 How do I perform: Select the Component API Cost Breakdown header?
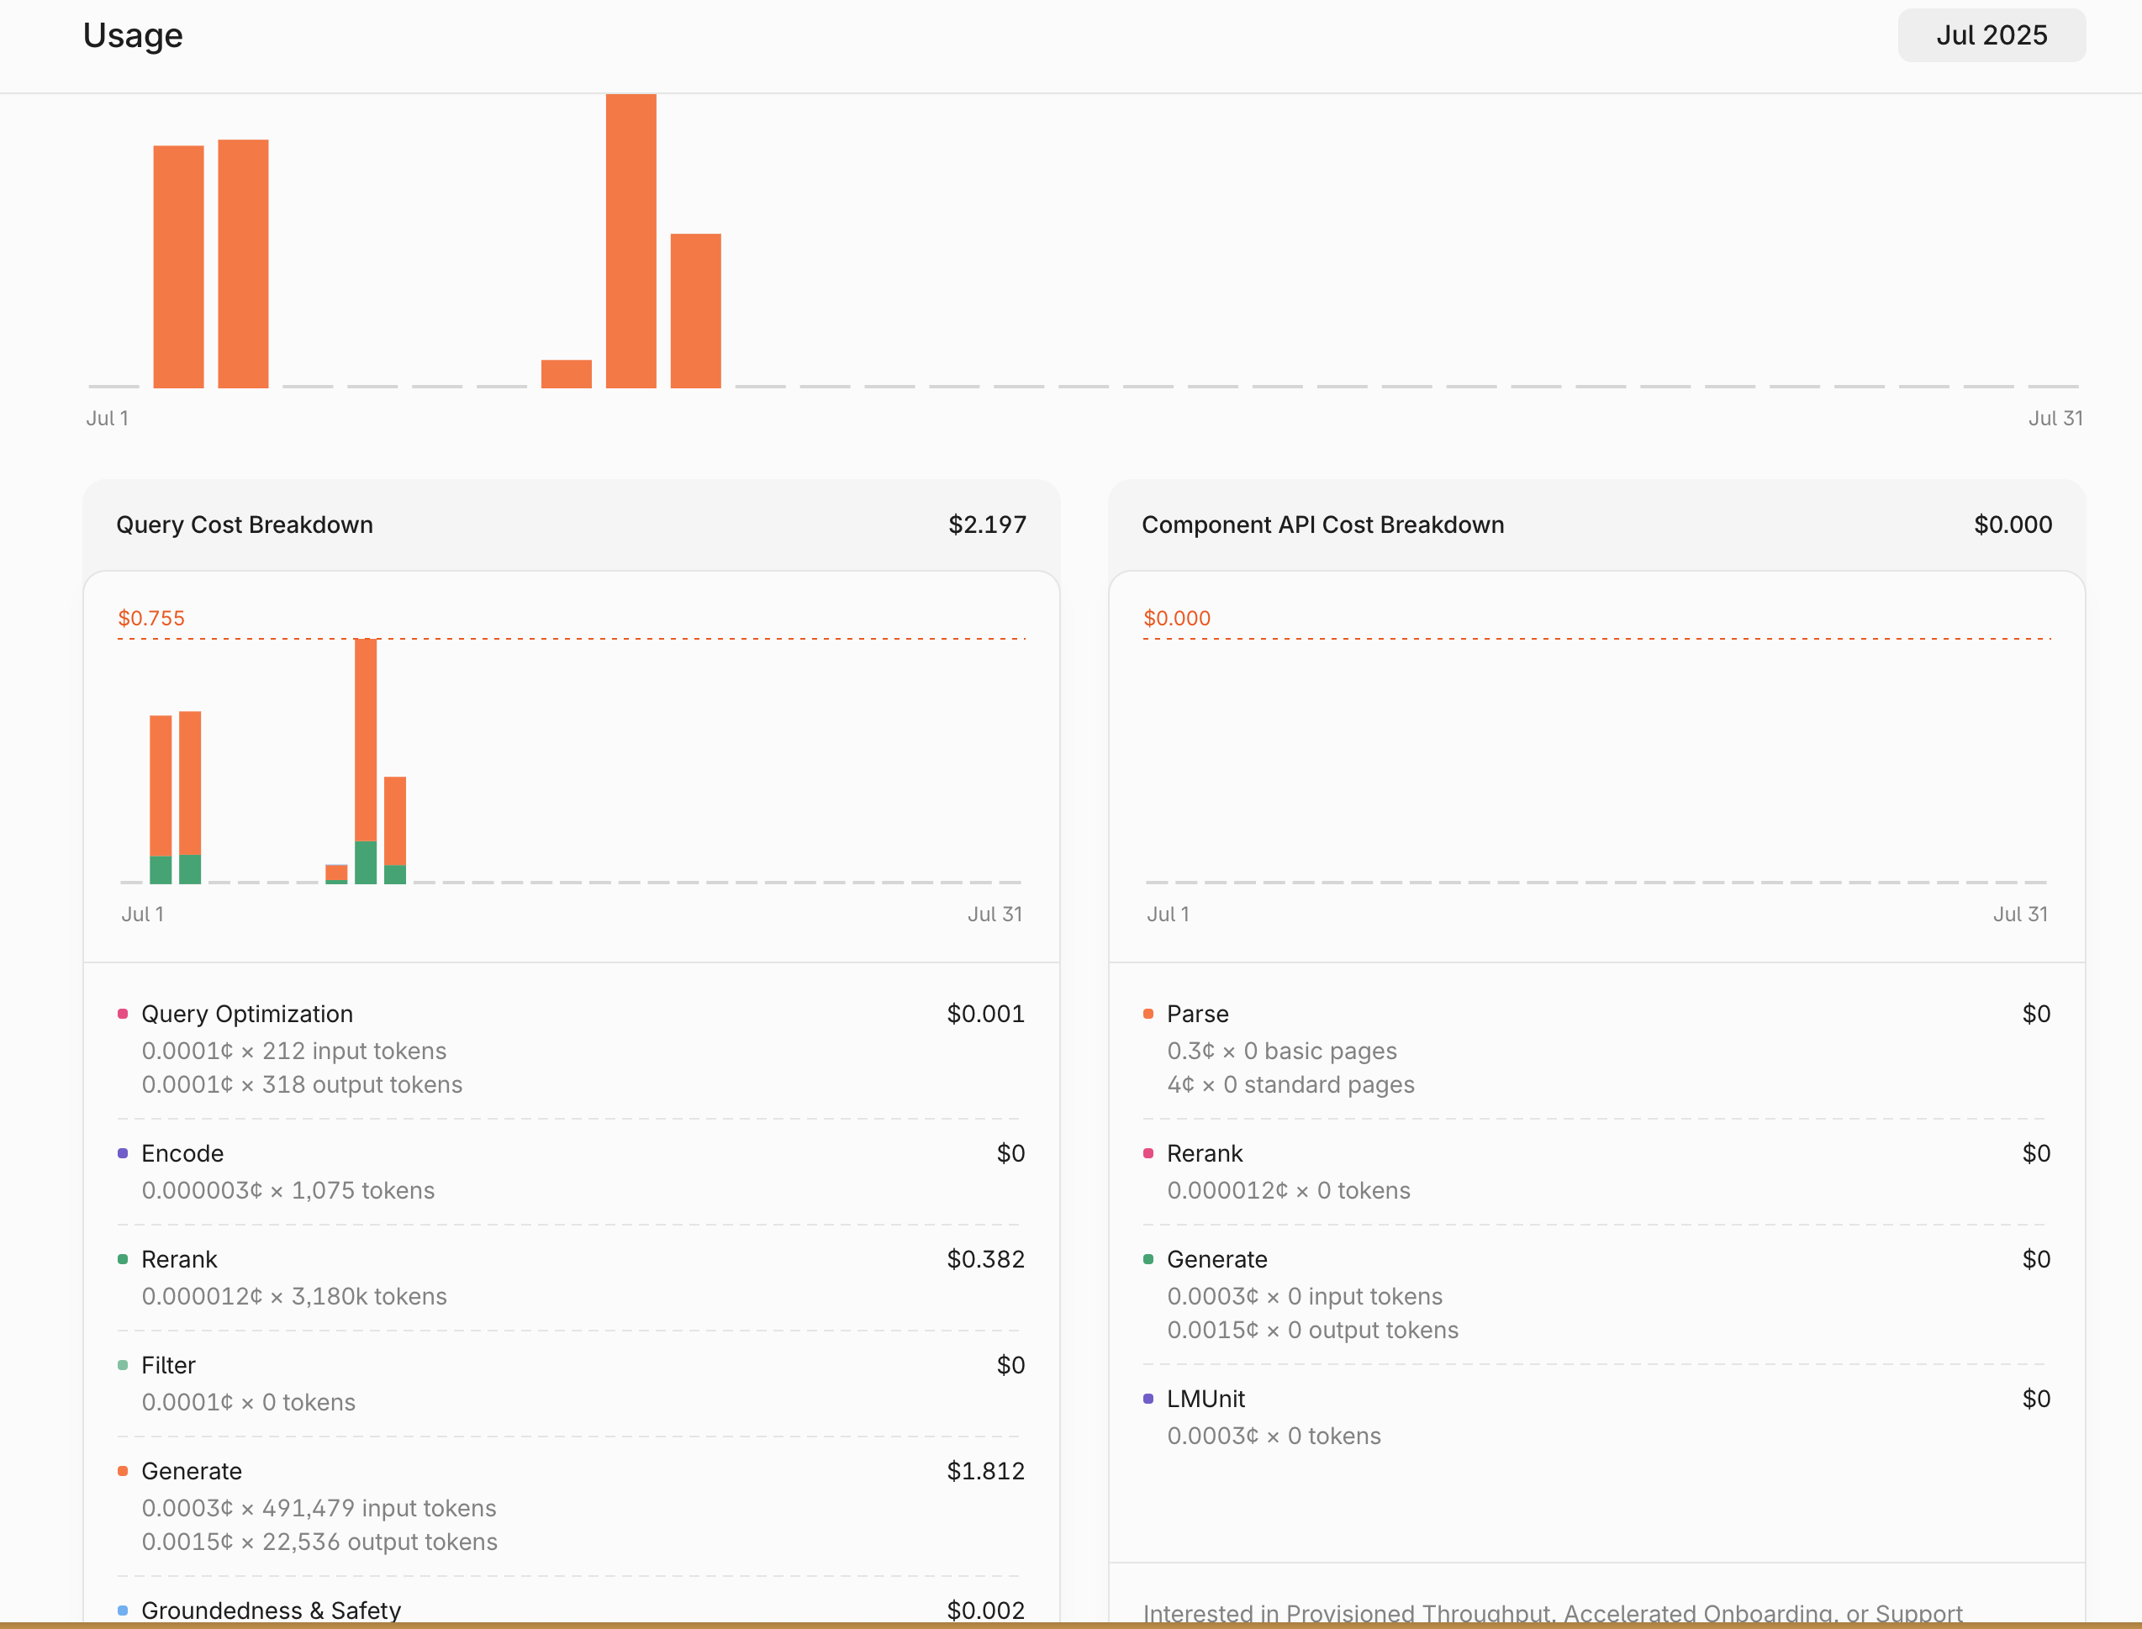pos(1322,525)
